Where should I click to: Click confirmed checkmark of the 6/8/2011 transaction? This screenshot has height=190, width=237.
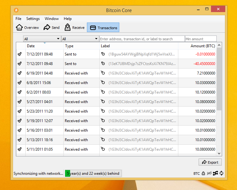pyautogui.click(x=20, y=82)
